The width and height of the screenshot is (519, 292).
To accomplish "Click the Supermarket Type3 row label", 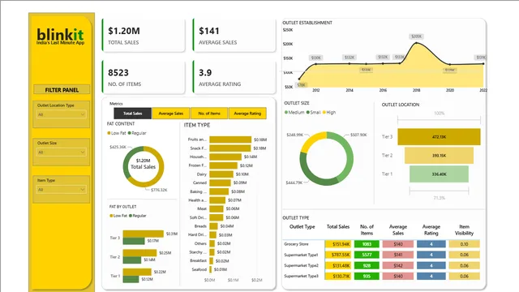I will [x=301, y=276].
